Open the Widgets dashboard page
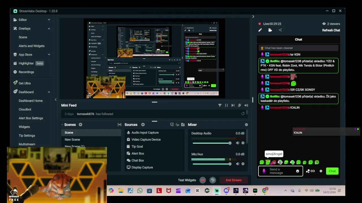Viewport: 362px width, 203px height. coord(24,127)
